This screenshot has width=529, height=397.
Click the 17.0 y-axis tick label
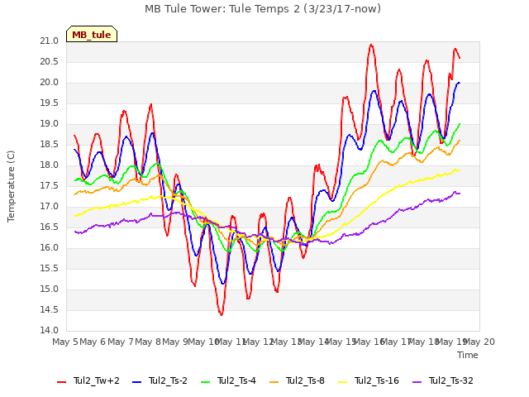[50, 206]
